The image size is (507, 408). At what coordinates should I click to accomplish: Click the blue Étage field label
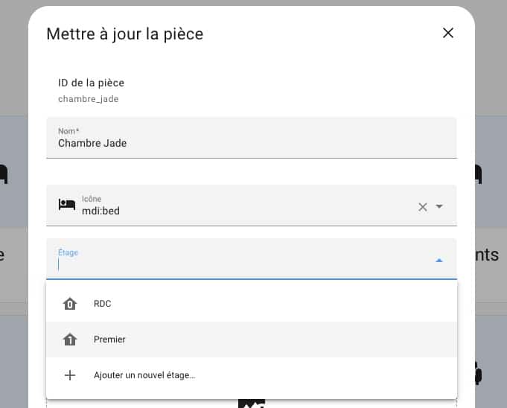click(68, 252)
